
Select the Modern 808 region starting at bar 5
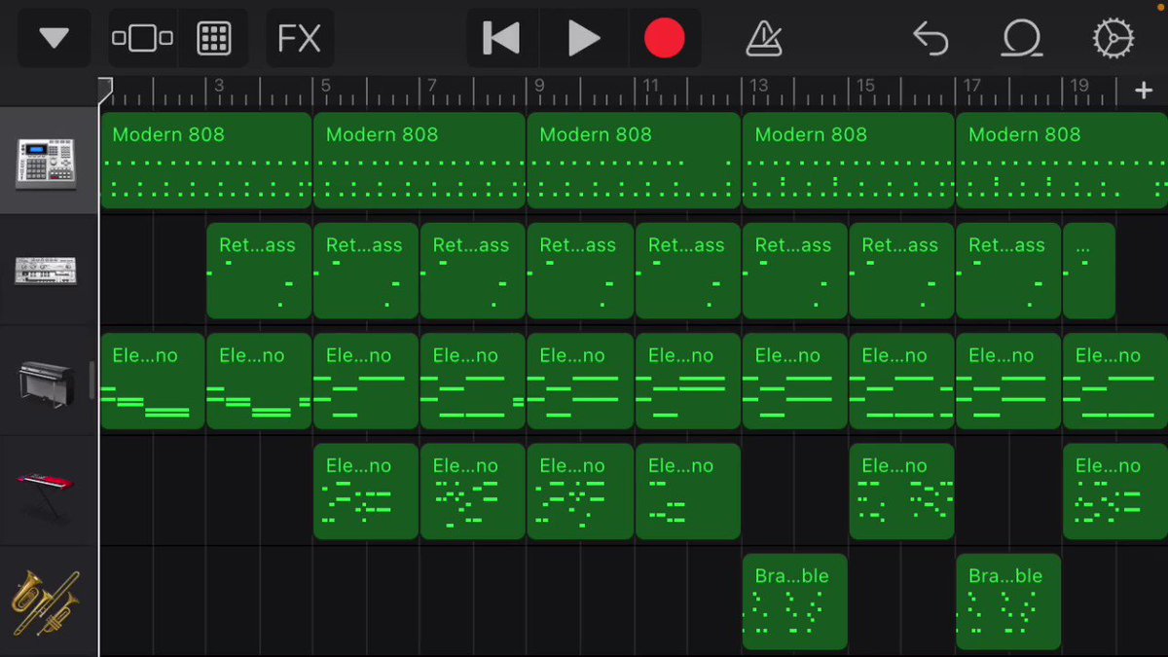click(x=420, y=161)
